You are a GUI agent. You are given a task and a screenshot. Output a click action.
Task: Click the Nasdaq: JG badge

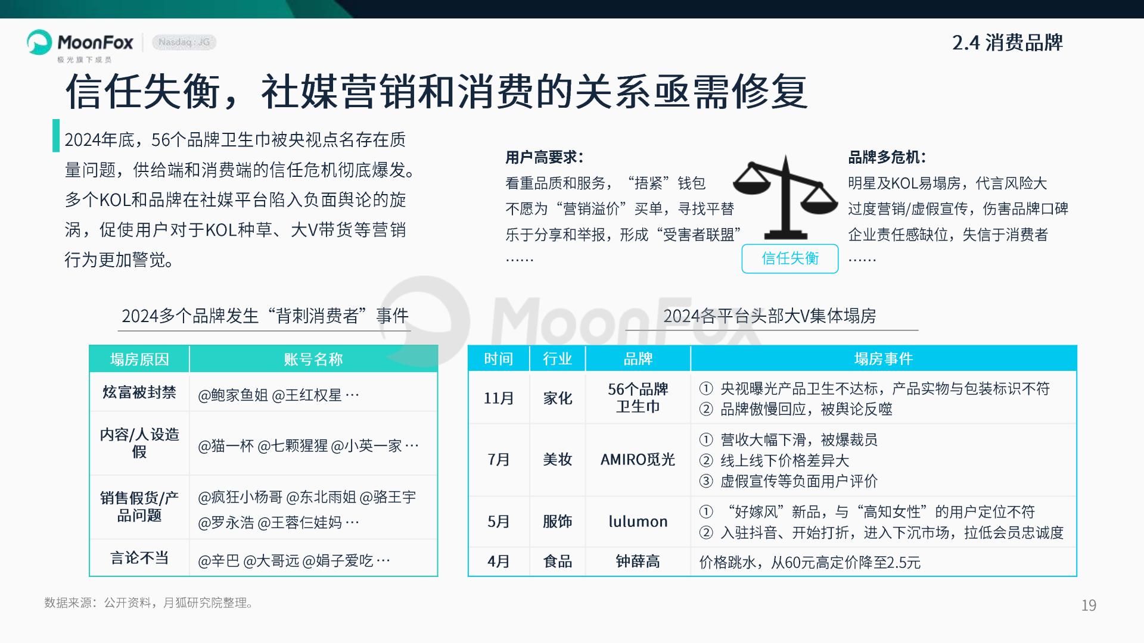click(184, 42)
